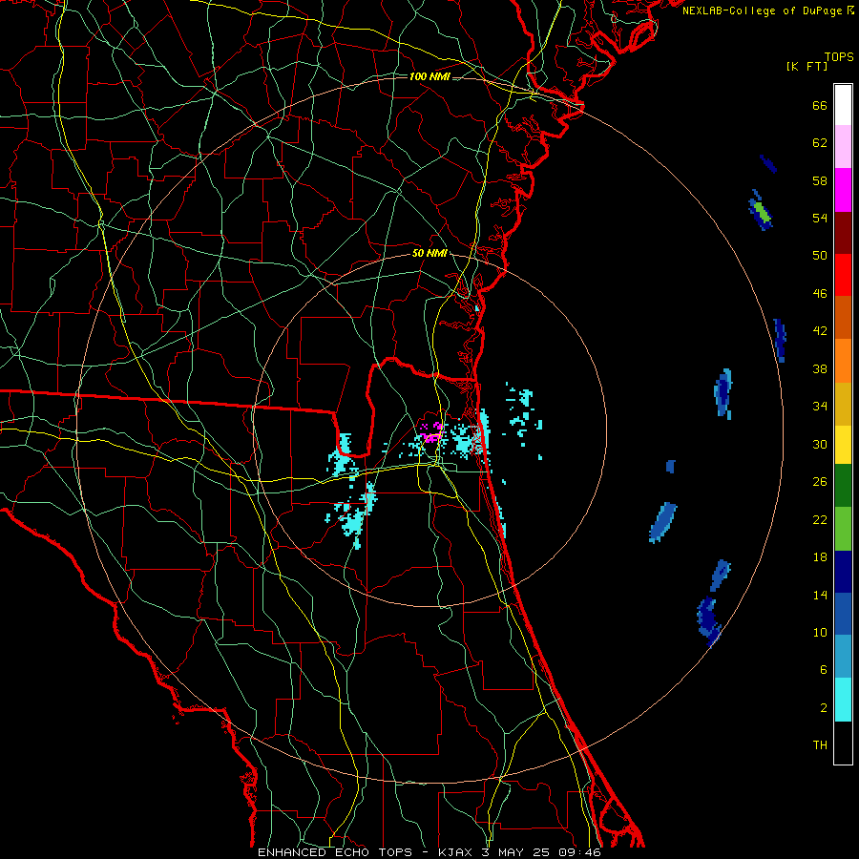The image size is (859, 859).
Task: Click the 50 legend value
Action: [x=820, y=255]
